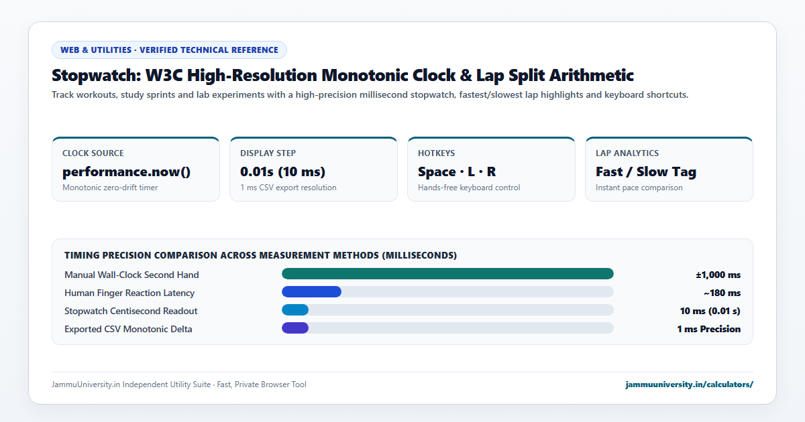Select the Clock Source card

136,169
